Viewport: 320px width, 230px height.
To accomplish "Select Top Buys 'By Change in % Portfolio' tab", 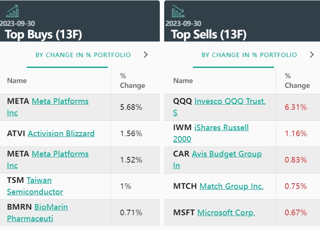I will 83,55.
